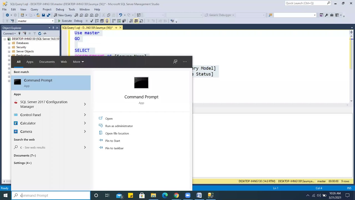Toggle Results to Grid icon

pyautogui.click(x=136, y=21)
